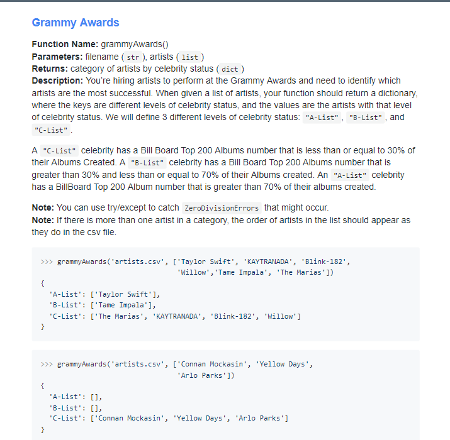Viewport: 450px width, 440px height.
Task: Click the 'Function Name:' label
Action: tap(65, 44)
